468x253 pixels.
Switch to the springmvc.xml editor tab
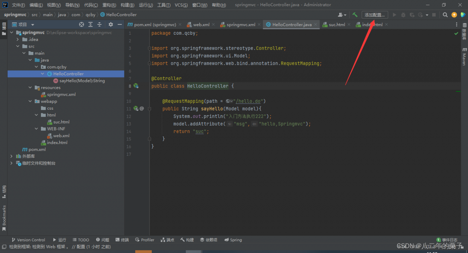[x=240, y=24]
